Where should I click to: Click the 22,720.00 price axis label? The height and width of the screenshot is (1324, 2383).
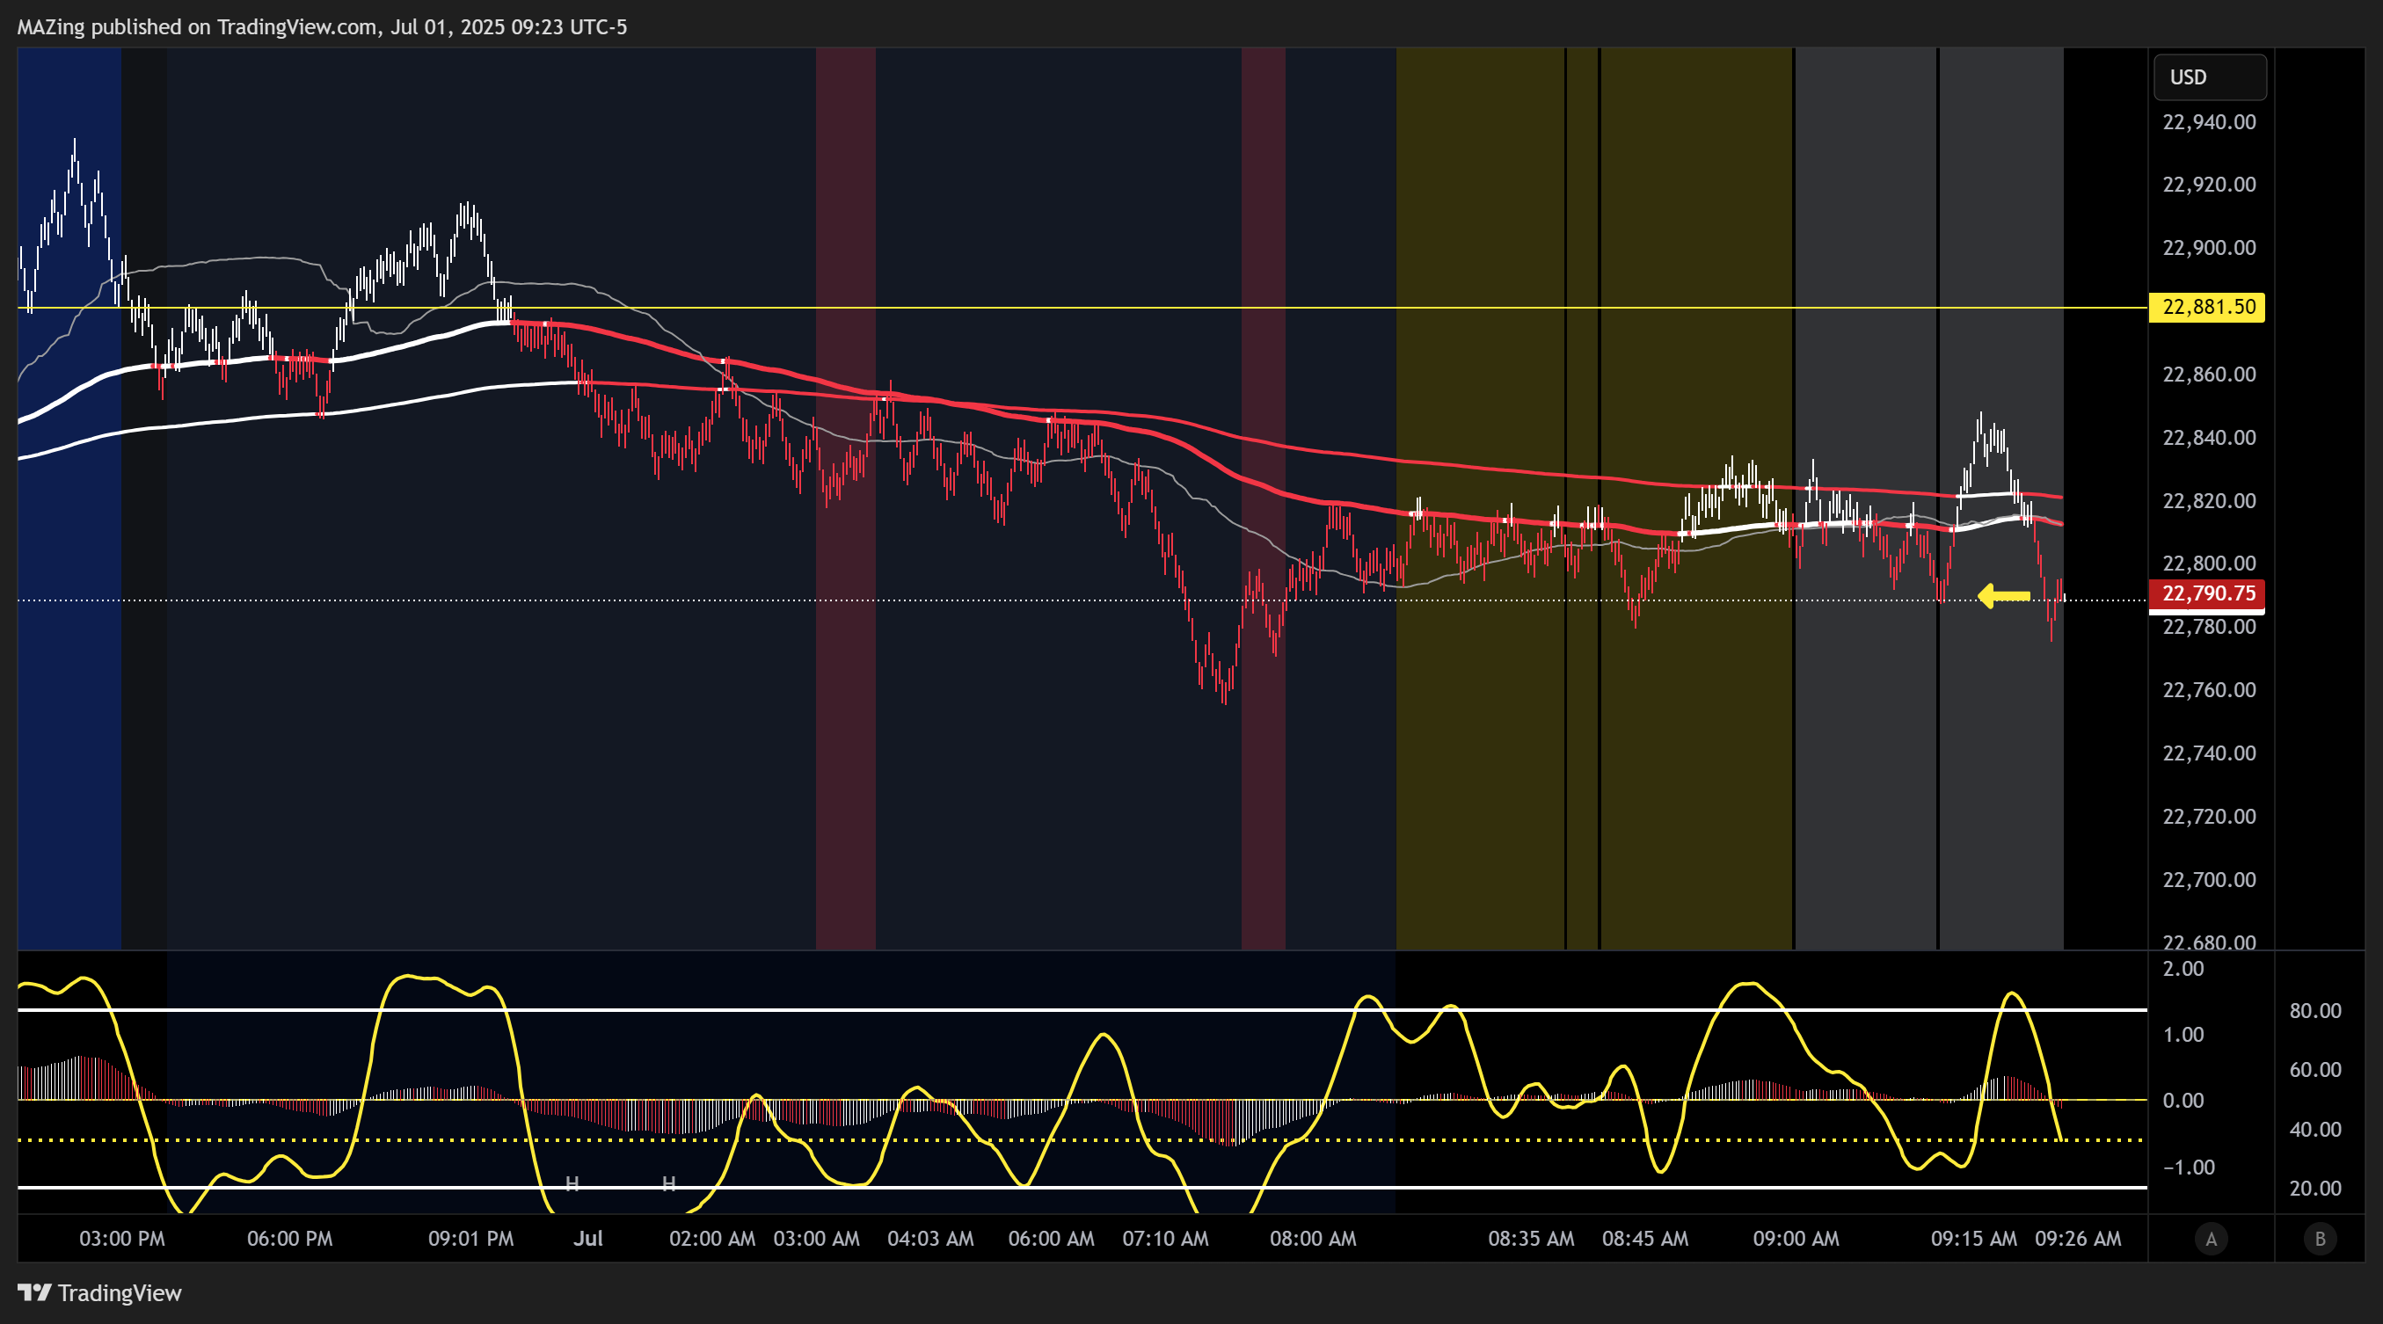click(x=2209, y=817)
